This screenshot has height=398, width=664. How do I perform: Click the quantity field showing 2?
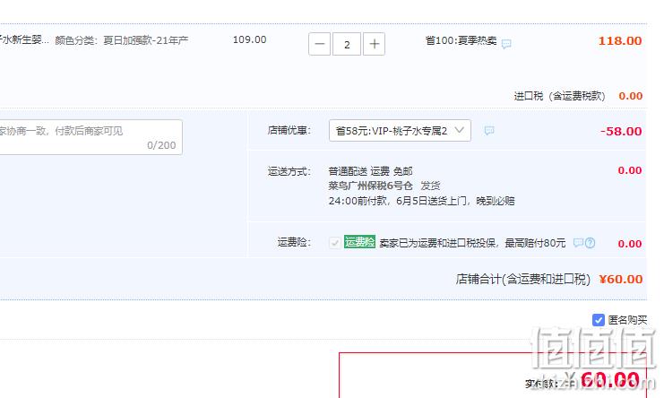coord(347,44)
